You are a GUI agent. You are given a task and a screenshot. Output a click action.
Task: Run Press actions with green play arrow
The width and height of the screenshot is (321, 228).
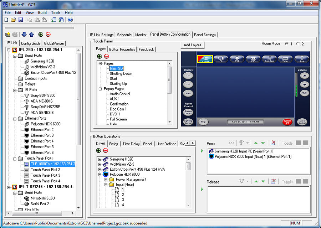[x=202, y=151]
